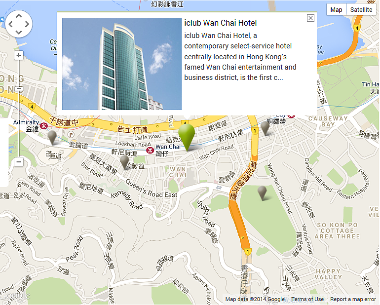Image resolution: width=380 pixels, height=305 pixels.
Task: Select the gray marker near Admiralty station
Action: [52, 138]
